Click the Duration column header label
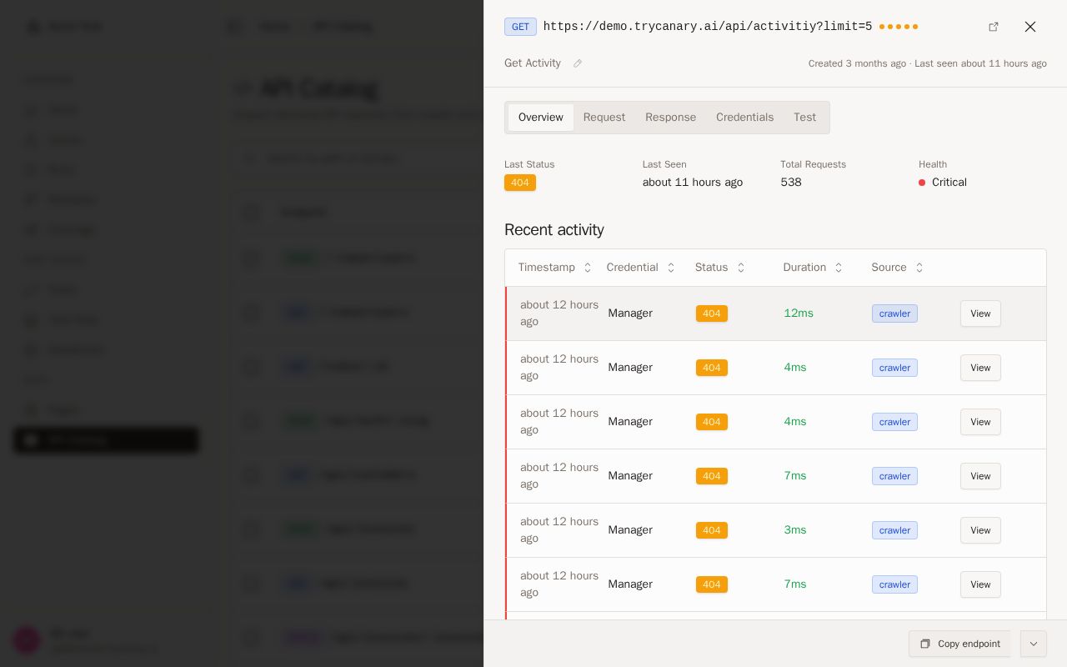This screenshot has width=1067, height=667. click(804, 268)
